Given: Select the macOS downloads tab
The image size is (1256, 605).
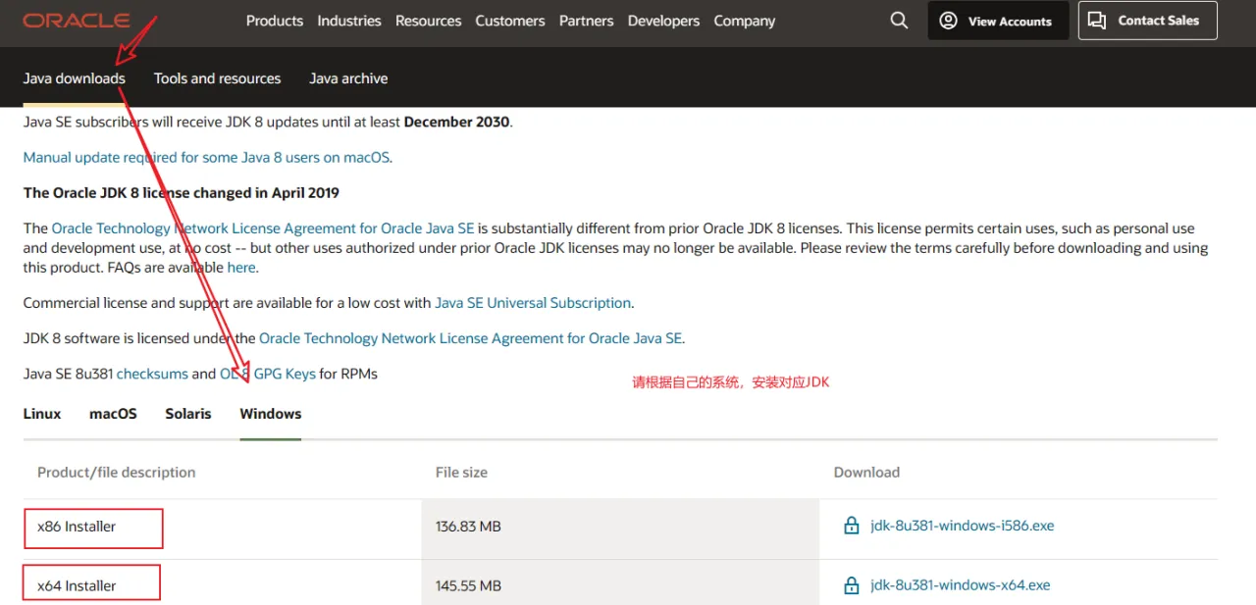Looking at the screenshot, I should point(113,414).
